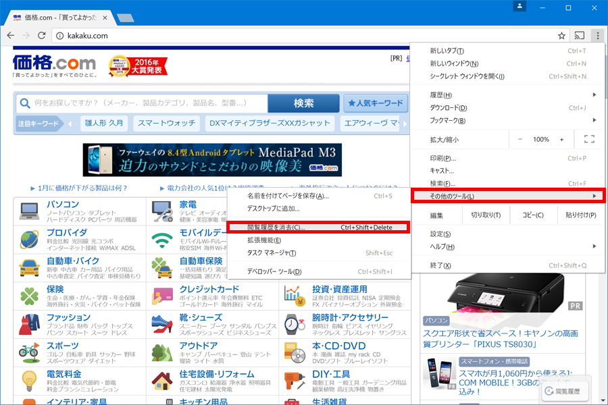Screen dimensions: 608x405
Task: Select ダウンロード(D) from the menu
Action: 507,108
